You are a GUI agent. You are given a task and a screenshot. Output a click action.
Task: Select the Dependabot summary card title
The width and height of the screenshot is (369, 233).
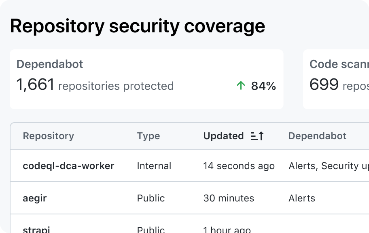pos(50,64)
